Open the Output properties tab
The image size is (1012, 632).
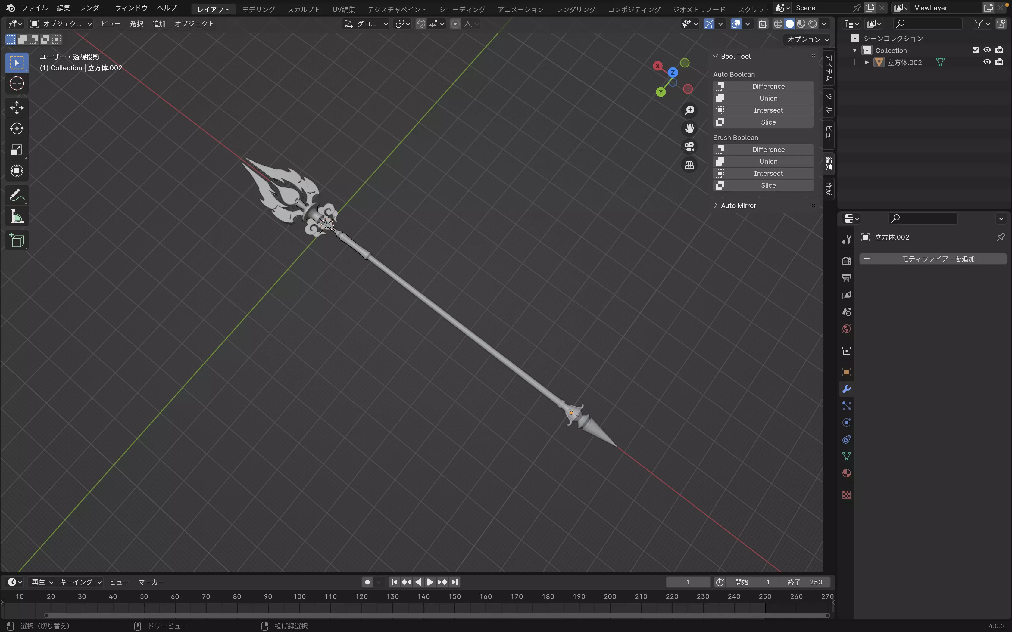coord(846,278)
